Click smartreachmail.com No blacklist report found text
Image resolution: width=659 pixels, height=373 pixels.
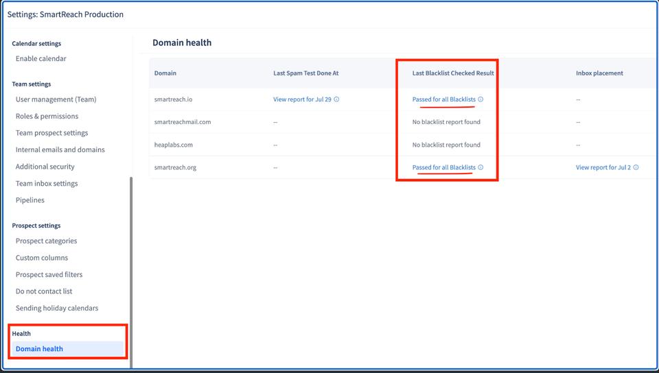446,122
